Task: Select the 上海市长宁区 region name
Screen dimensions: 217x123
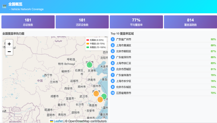Action: 124,81
